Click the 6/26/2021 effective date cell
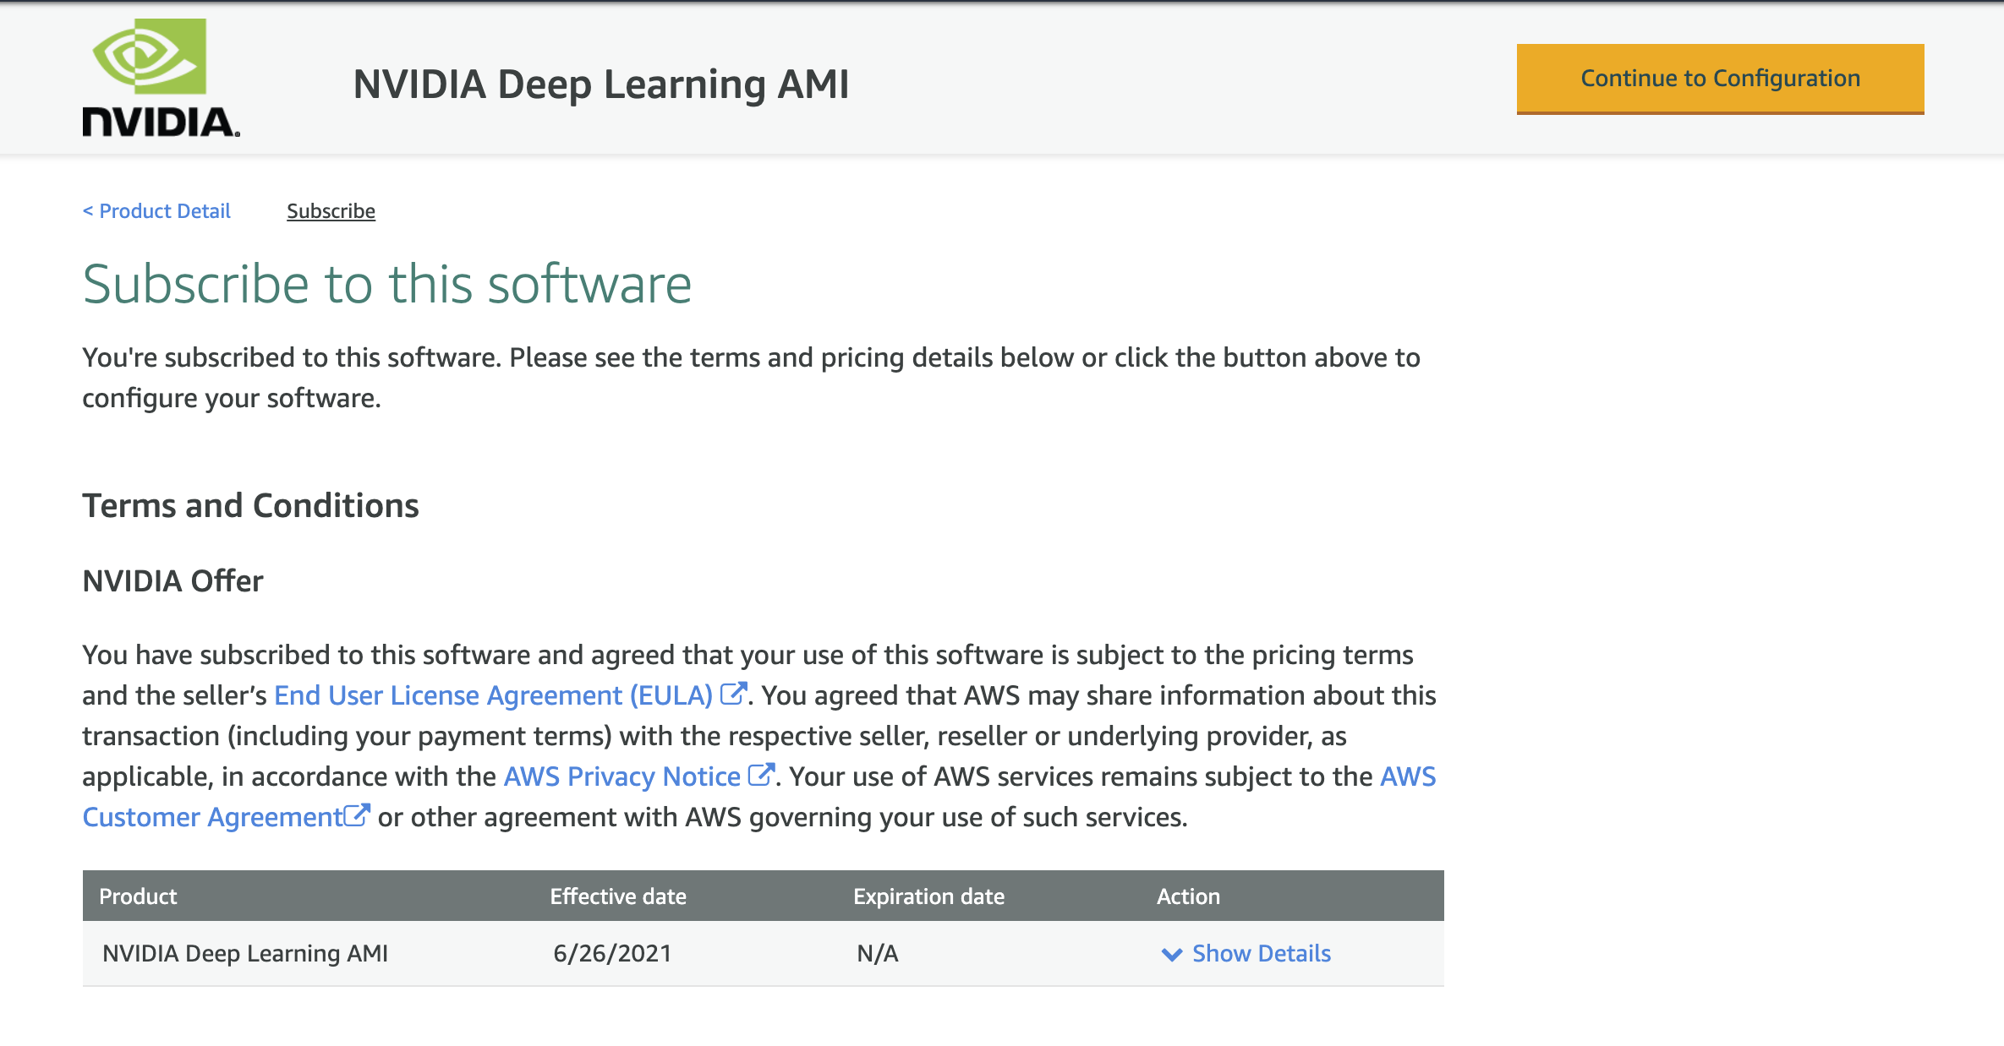Image resolution: width=2004 pixels, height=1046 pixels. point(612,953)
